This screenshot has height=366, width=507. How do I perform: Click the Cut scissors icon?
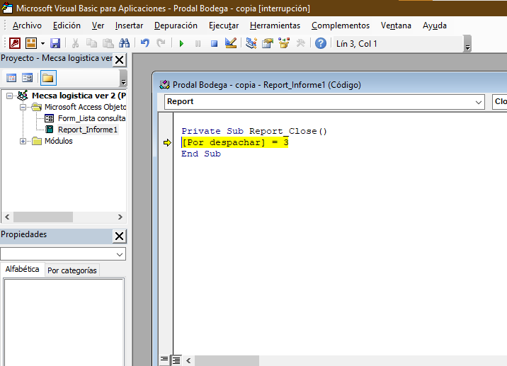point(75,43)
